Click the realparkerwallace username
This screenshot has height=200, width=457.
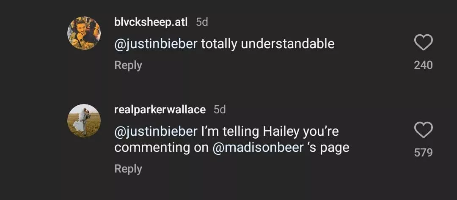tap(160, 110)
